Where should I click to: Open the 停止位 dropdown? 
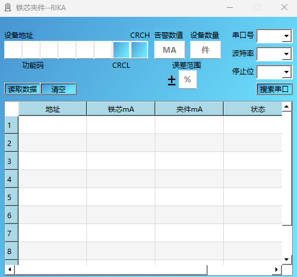(275, 72)
